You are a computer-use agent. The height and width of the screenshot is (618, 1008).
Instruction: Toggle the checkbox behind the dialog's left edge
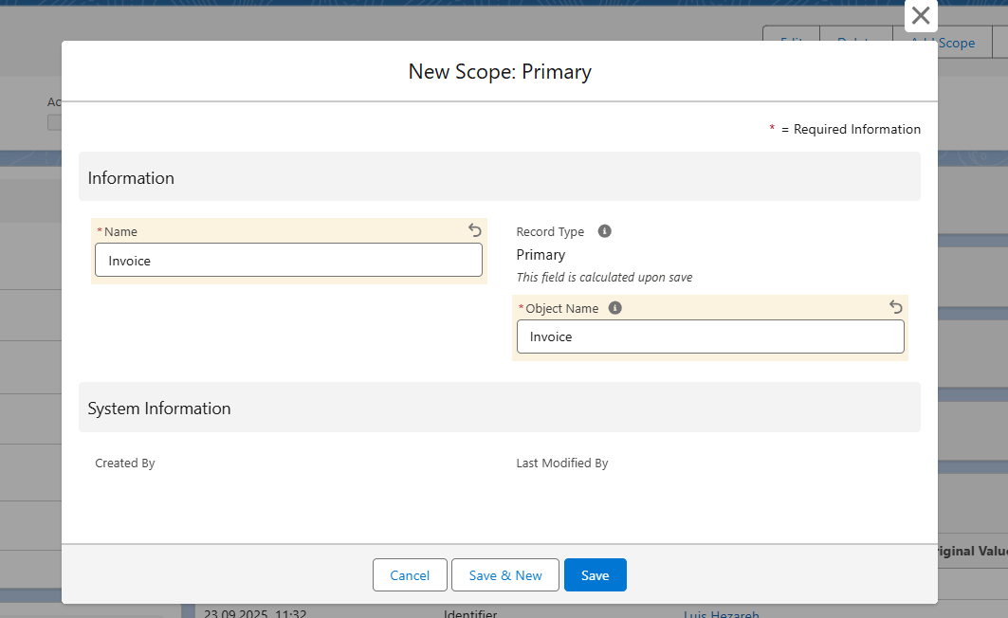click(54, 122)
